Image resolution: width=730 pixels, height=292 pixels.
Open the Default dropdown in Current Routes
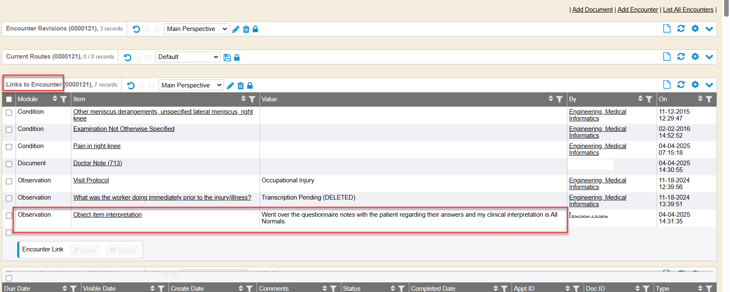pyautogui.click(x=188, y=57)
